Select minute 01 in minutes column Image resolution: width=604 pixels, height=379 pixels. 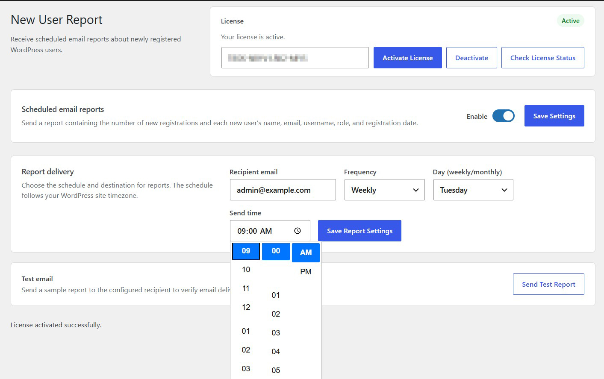tap(276, 295)
